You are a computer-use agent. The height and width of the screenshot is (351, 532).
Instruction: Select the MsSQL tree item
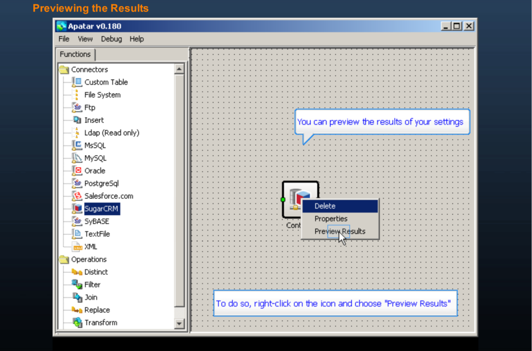(x=95, y=145)
